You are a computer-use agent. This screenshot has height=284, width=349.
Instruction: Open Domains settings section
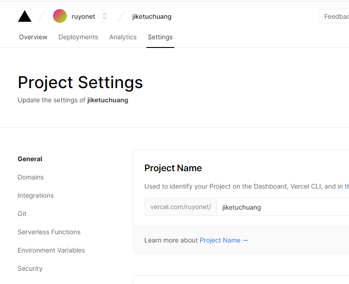31,177
